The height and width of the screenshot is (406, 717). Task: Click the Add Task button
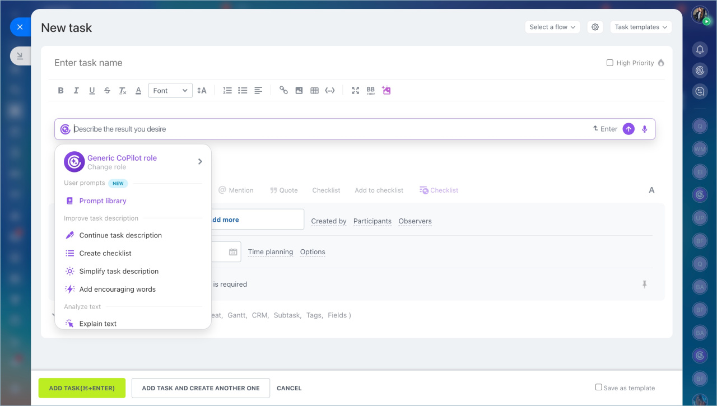82,388
